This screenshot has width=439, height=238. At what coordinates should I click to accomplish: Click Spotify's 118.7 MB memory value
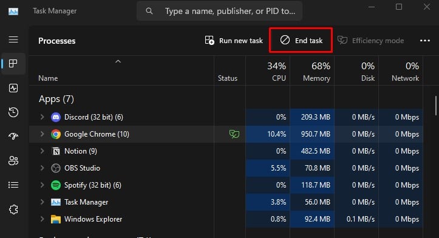tap(316, 185)
